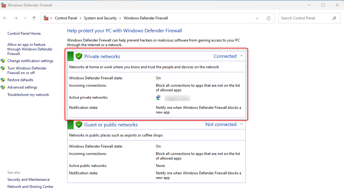Refresh the Control Panel view
This screenshot has width=344, height=194.
268,18
